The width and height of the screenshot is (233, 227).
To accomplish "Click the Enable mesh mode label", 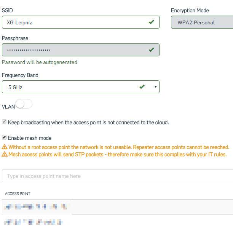I will 30,138.
